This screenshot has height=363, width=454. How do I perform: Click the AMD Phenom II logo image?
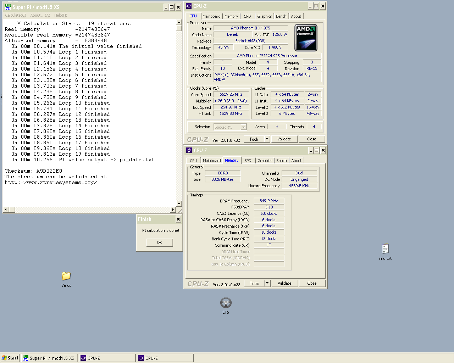(x=306, y=38)
